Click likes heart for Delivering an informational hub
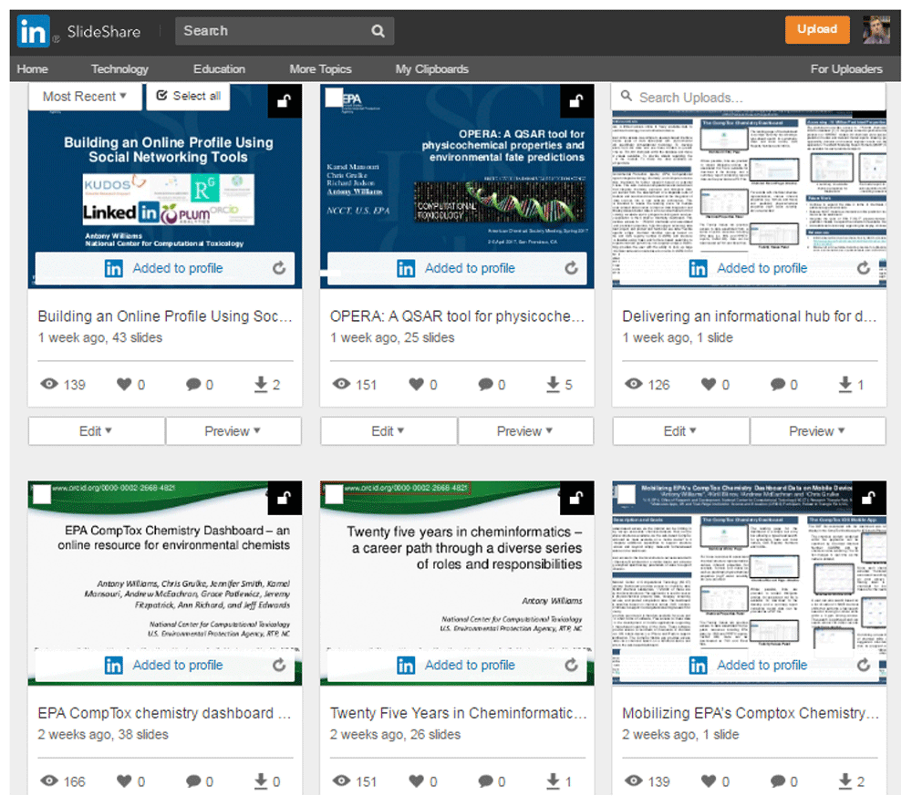This screenshot has height=806, width=912. (x=709, y=384)
